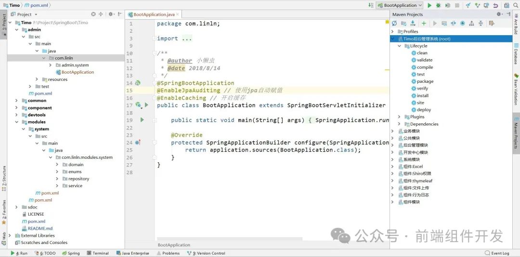
Task: Open the BootApplication run configuration dropdown
Action: [x=400, y=5]
